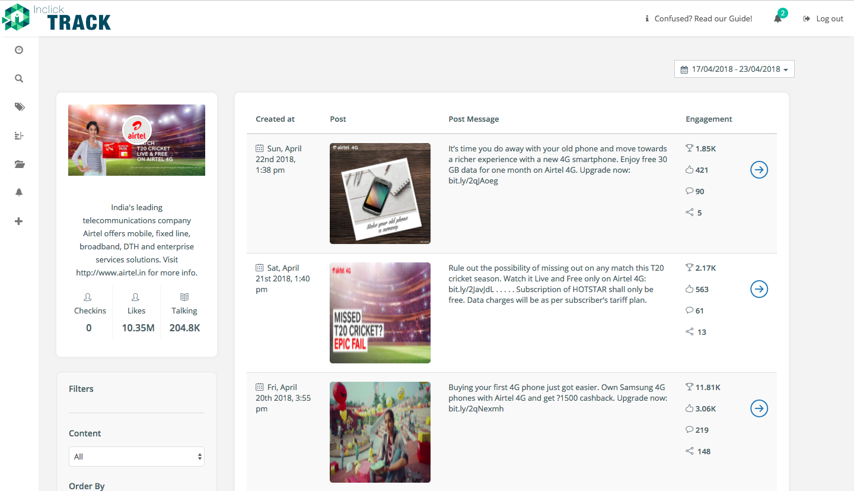The width and height of the screenshot is (854, 491).
Task: Open the comparison chart icon in sidebar
Action: click(19, 136)
